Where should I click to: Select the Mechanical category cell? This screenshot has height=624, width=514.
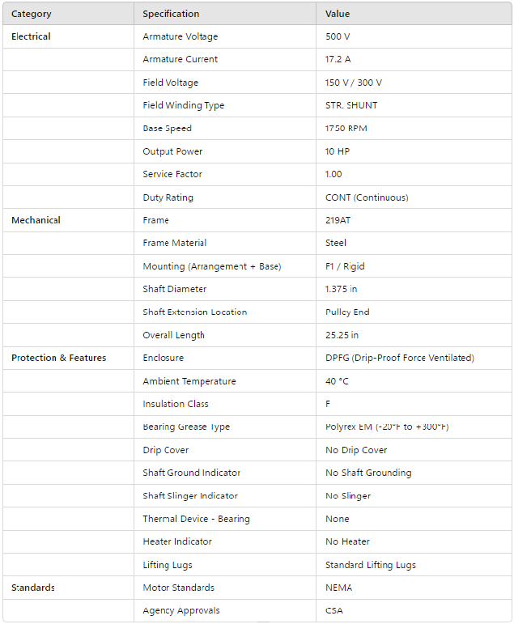(x=36, y=220)
